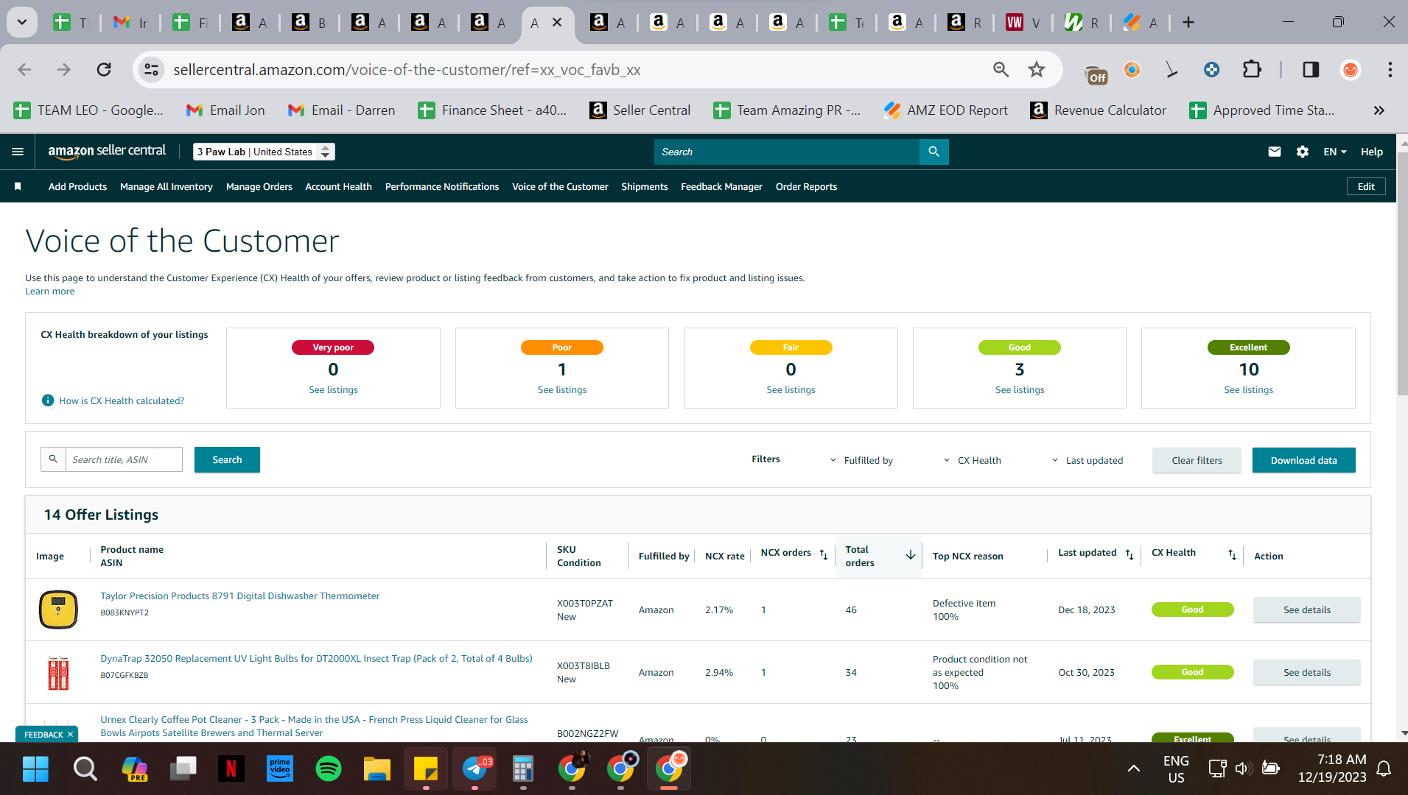
Task: Expand the Fulfilled by filter dropdown
Action: (861, 460)
